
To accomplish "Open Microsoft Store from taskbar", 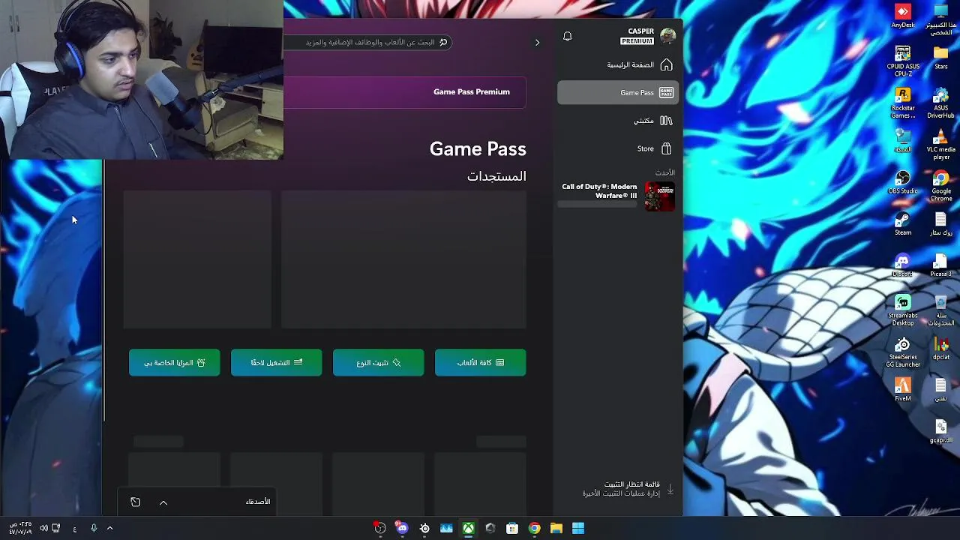I will point(512,529).
